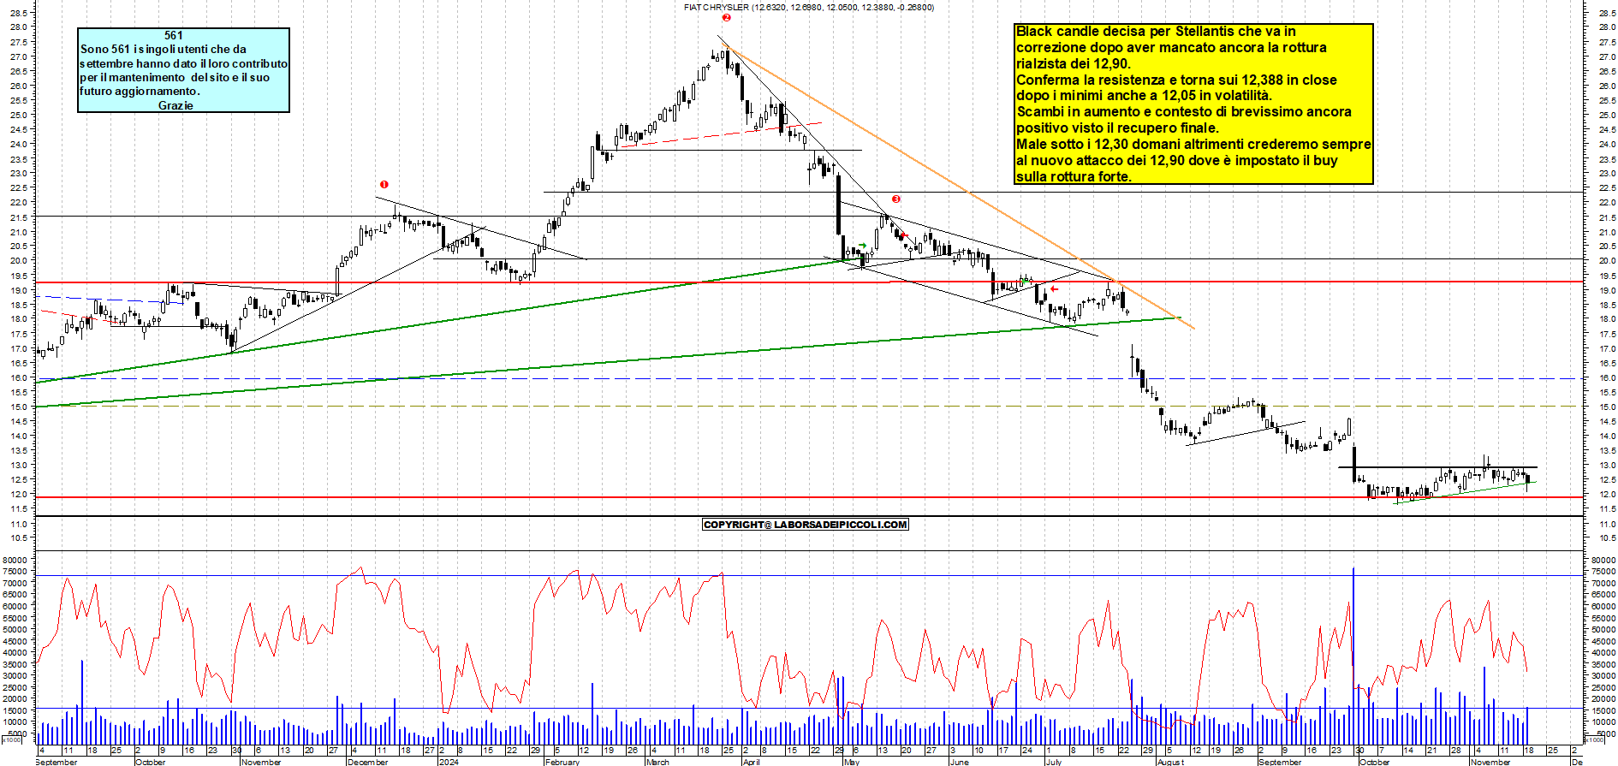
Task: Click the 12.0 price label on right axis
Action: click(1606, 494)
